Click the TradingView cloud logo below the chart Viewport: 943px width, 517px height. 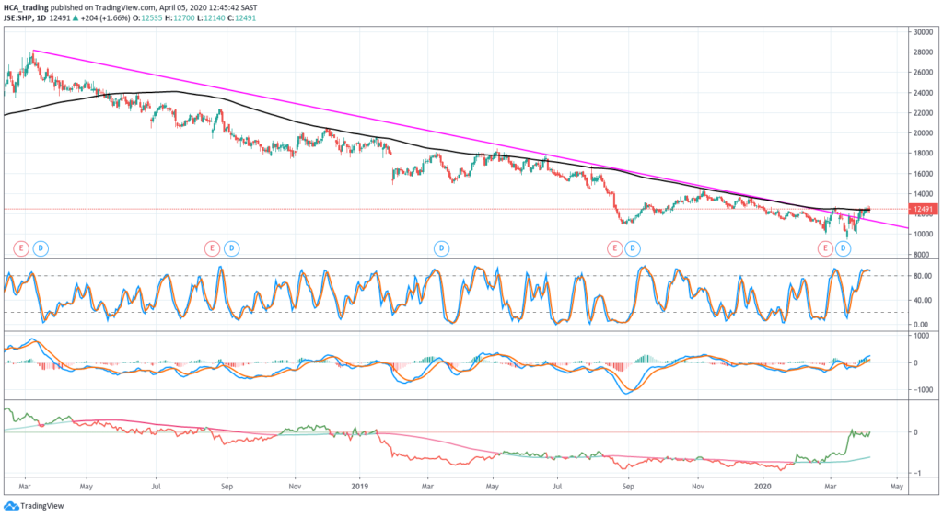pyautogui.click(x=11, y=506)
